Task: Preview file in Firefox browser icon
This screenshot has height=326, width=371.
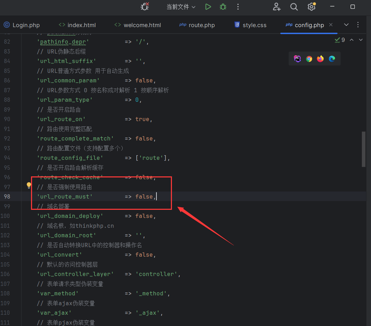Action: click(320, 59)
